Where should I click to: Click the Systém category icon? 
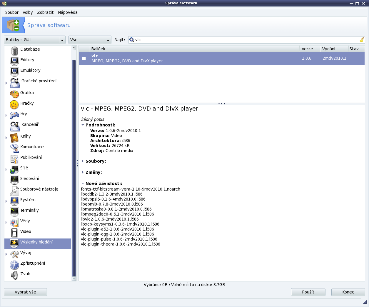(14, 201)
